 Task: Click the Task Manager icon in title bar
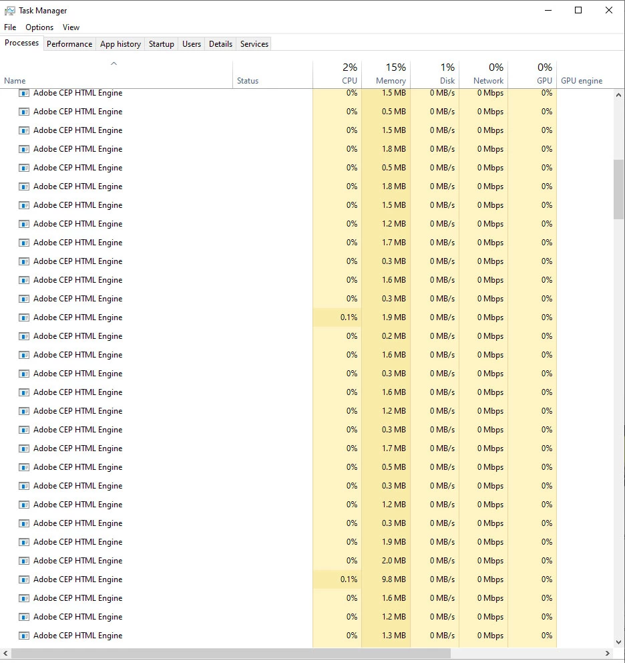coord(9,11)
